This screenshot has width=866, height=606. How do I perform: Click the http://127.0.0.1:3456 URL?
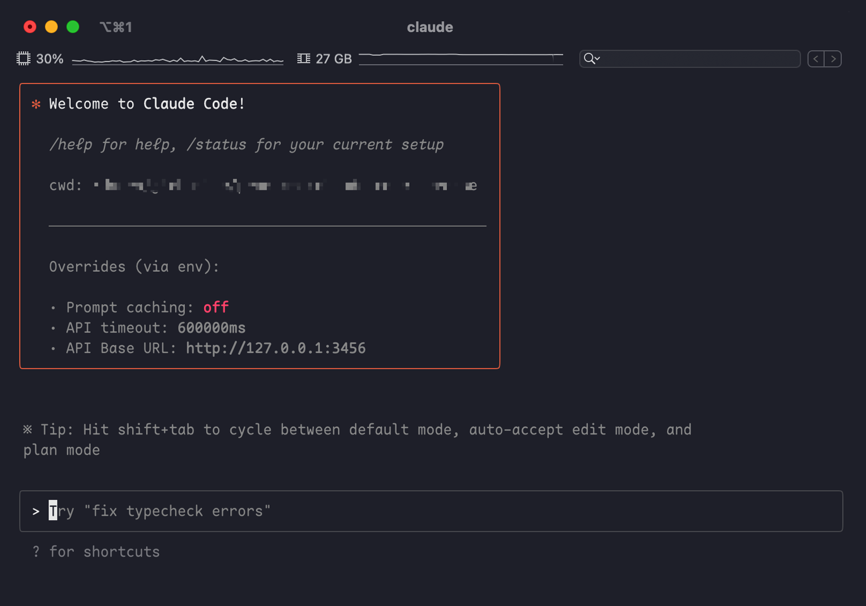click(x=276, y=349)
